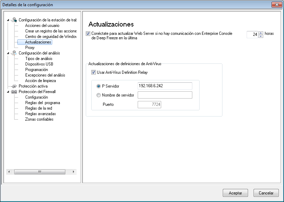This screenshot has height=202, width=284.
Task: Collapse Configuración de la estación de trabajo node
Action: [x=8, y=20]
